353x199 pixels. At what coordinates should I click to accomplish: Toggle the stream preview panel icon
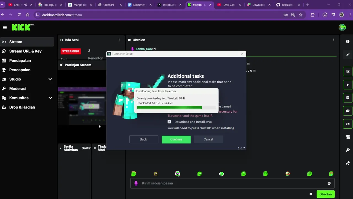pos(348,72)
